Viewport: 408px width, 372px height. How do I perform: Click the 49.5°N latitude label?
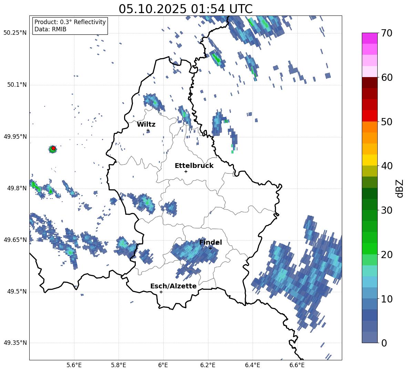click(17, 292)
